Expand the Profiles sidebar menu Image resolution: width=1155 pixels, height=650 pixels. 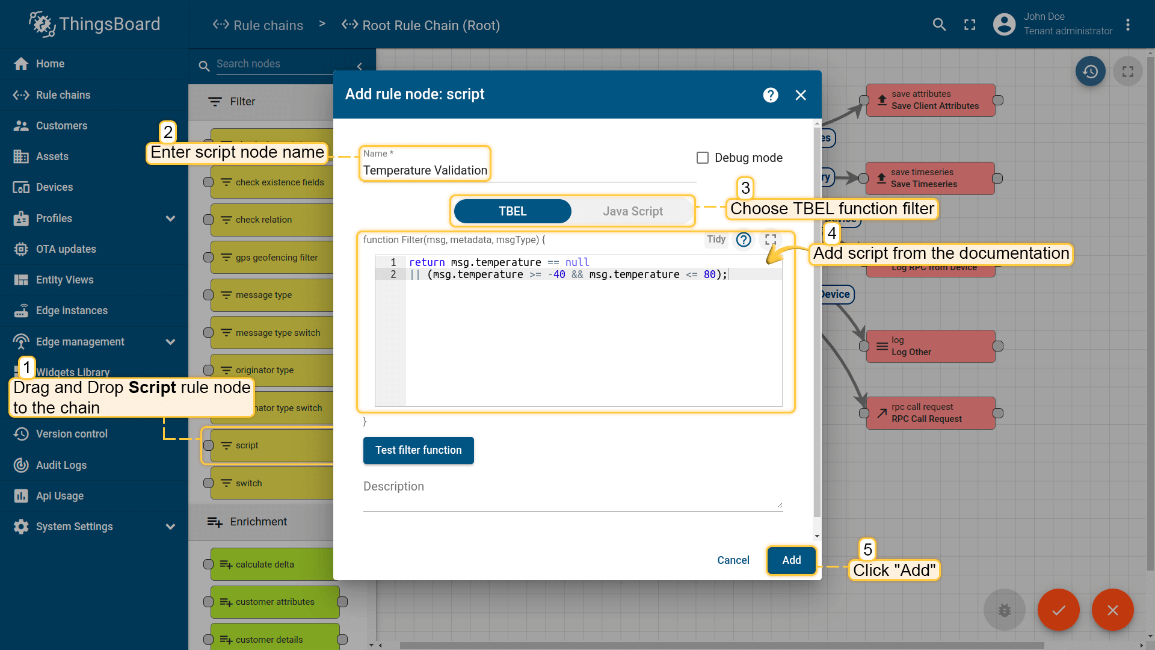pos(170,218)
